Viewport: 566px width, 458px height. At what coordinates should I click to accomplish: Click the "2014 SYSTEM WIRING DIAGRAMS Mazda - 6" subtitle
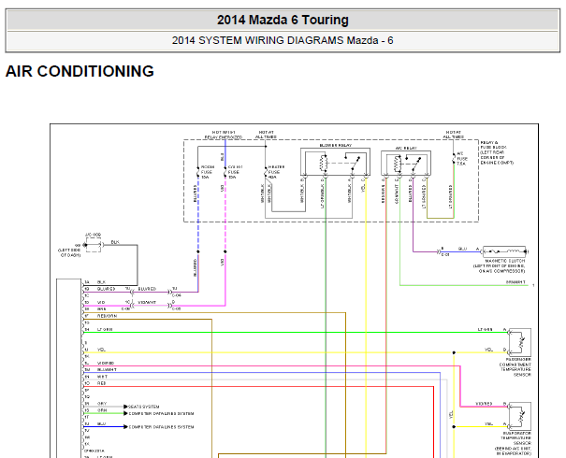pos(283,40)
